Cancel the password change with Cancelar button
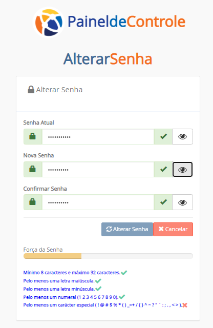 [x=173, y=229]
